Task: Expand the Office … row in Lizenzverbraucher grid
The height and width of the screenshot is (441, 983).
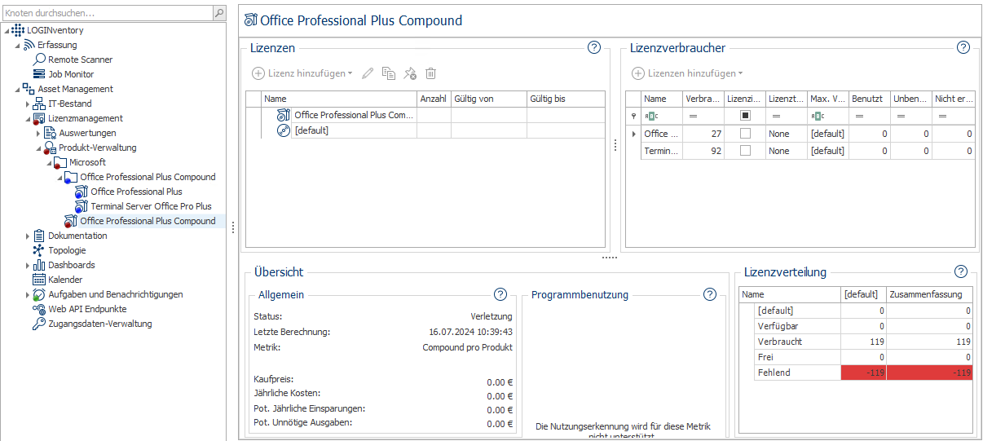Action: point(634,133)
